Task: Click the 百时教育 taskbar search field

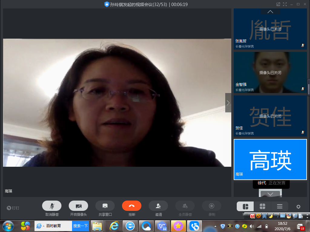Action: tap(58, 226)
